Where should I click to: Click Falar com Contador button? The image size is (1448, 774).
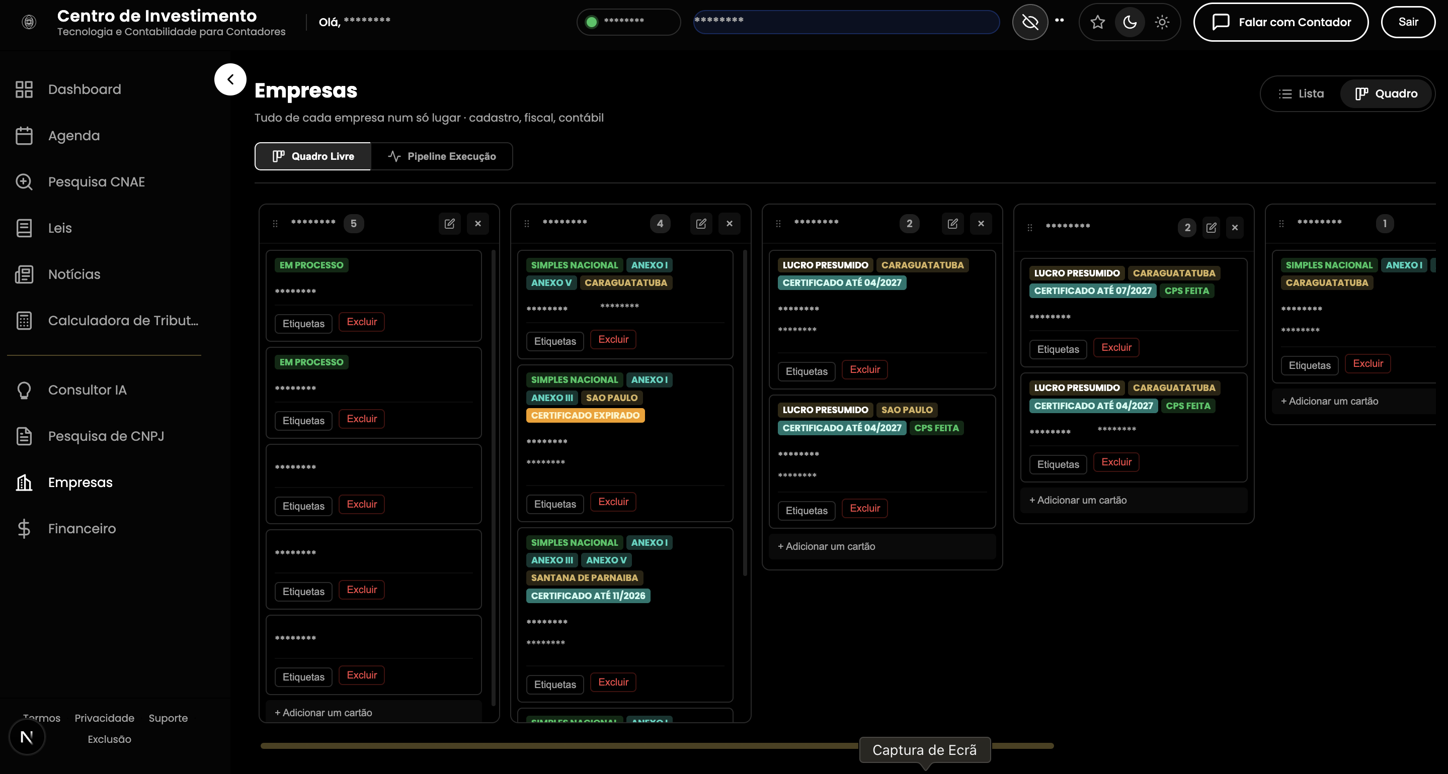point(1280,22)
